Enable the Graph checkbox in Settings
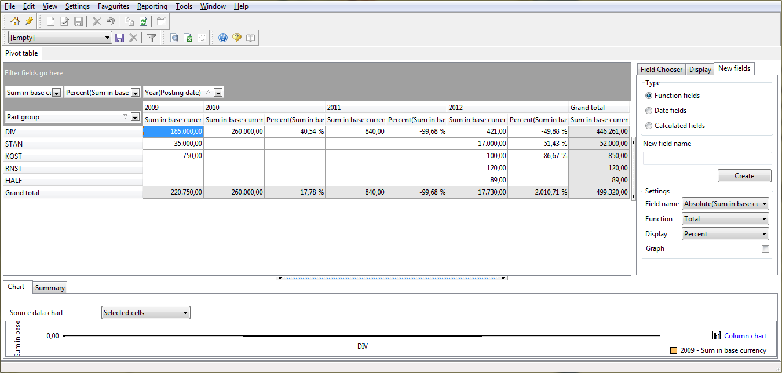782x373 pixels. pyautogui.click(x=765, y=248)
